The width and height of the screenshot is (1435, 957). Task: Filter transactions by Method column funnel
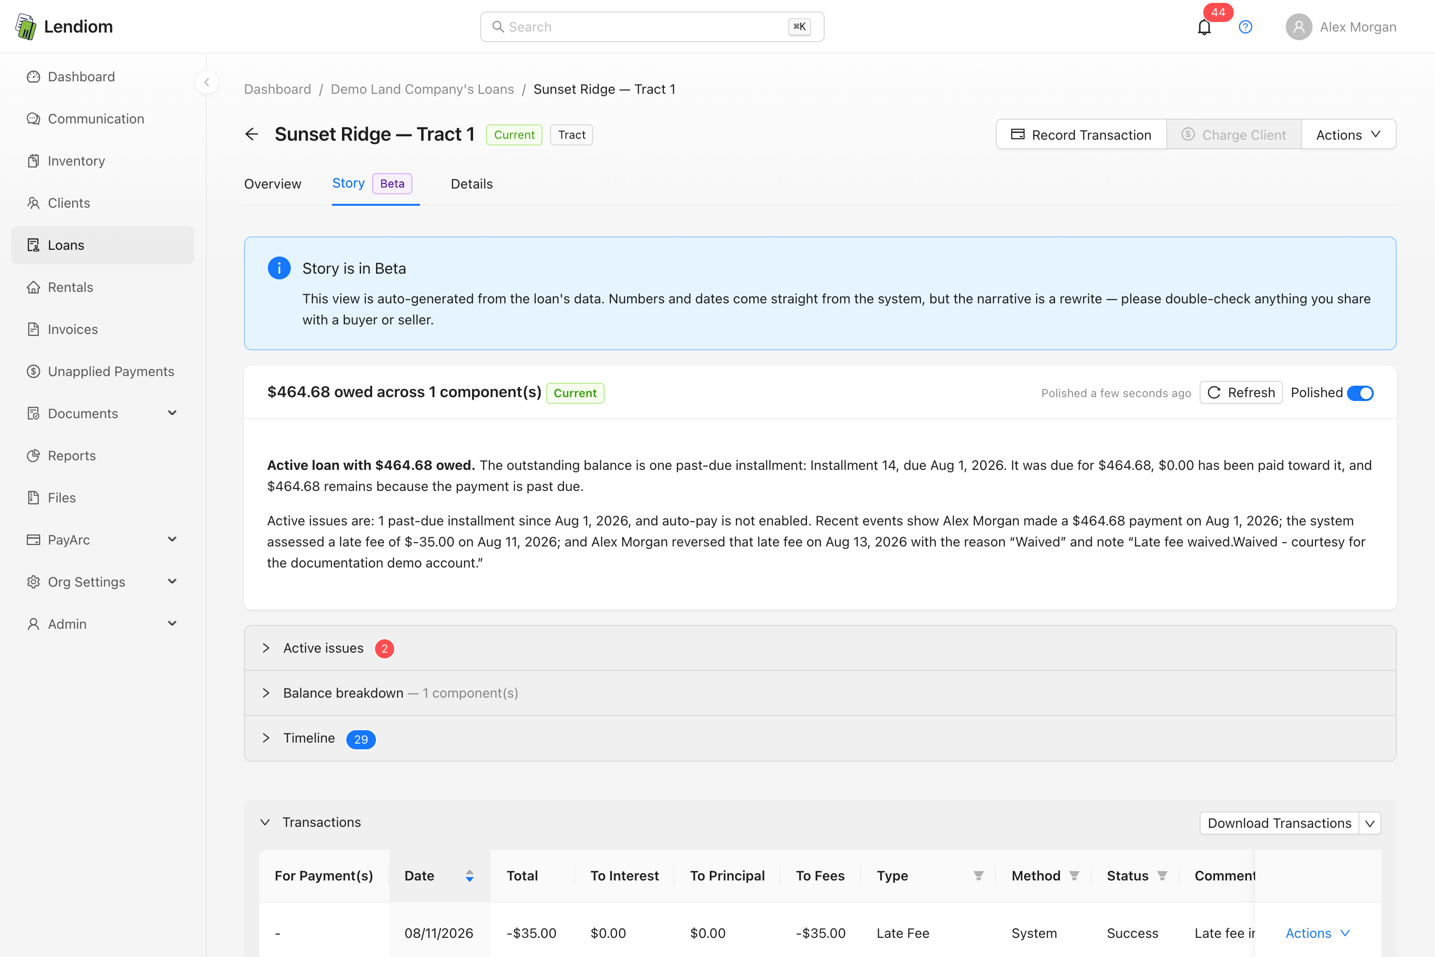point(1074,876)
